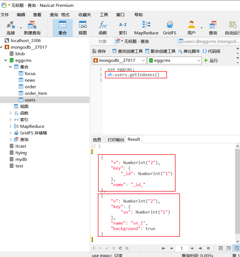Open the mongodb_27017 connection dropdown
The width and height of the screenshot is (240, 257).
(119, 60)
